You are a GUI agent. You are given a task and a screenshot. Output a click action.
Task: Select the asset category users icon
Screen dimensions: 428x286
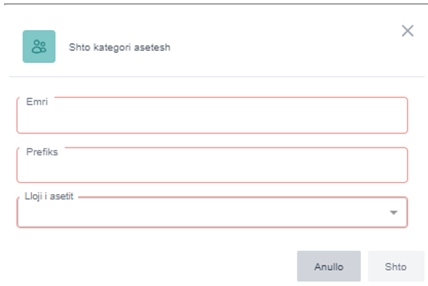click(39, 47)
